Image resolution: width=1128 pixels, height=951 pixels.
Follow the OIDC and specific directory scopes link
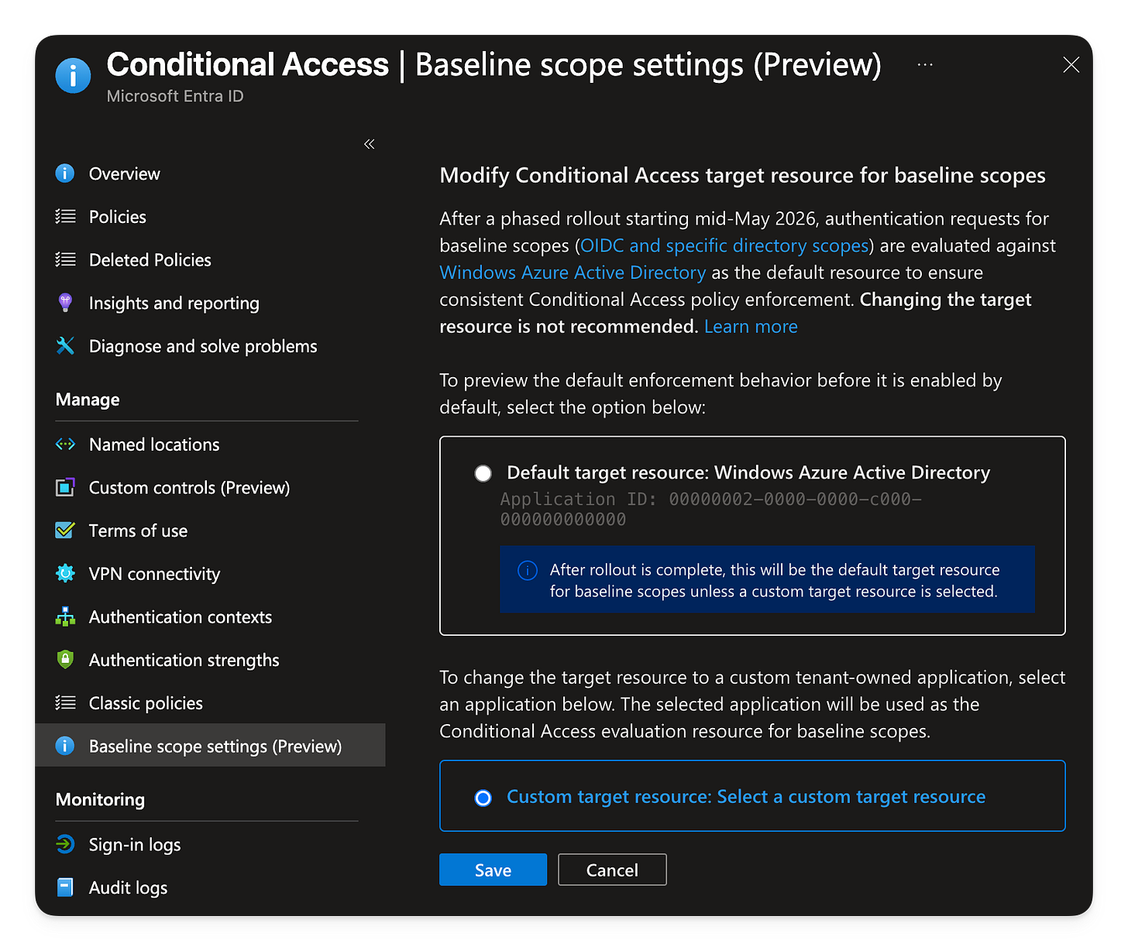(724, 245)
